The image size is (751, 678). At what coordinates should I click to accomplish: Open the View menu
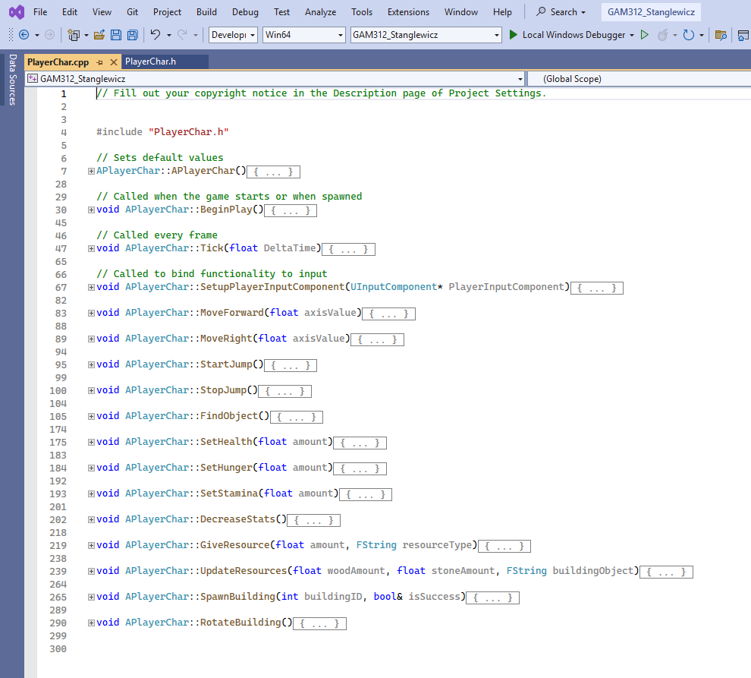(x=102, y=12)
